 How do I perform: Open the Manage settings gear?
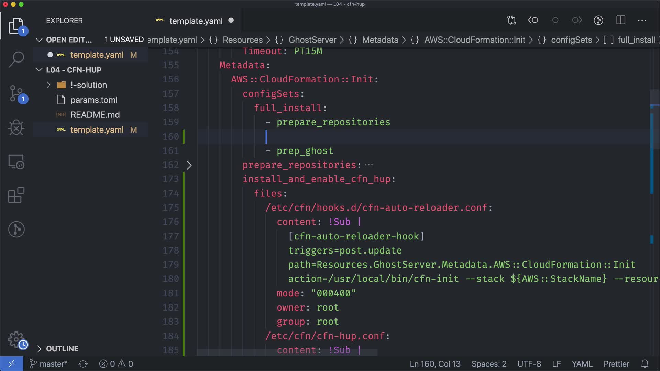(16, 339)
